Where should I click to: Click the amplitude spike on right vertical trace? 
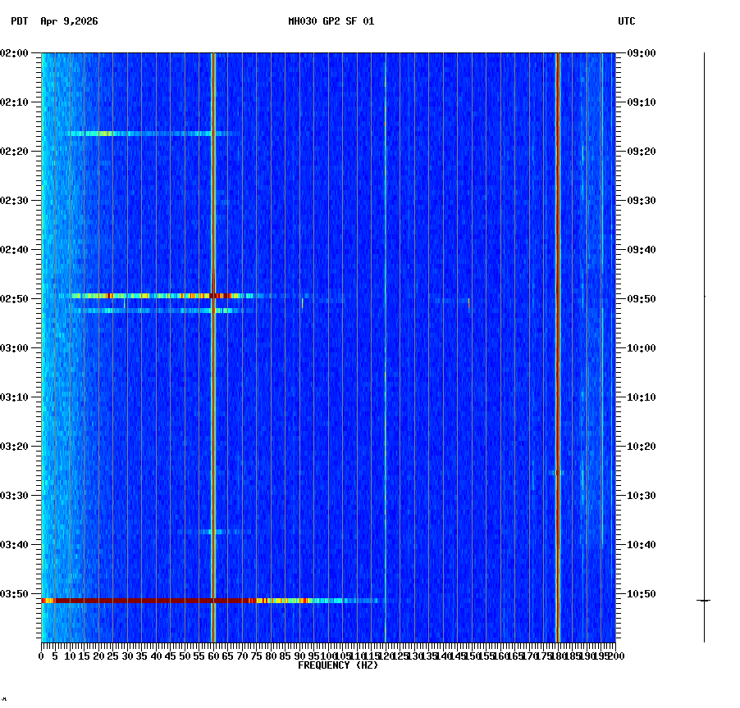(702, 600)
